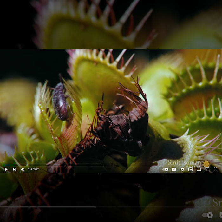This screenshot has height=222, width=222.
Task: Mute the video volume speaker icon
Action: pyautogui.click(x=23, y=169)
